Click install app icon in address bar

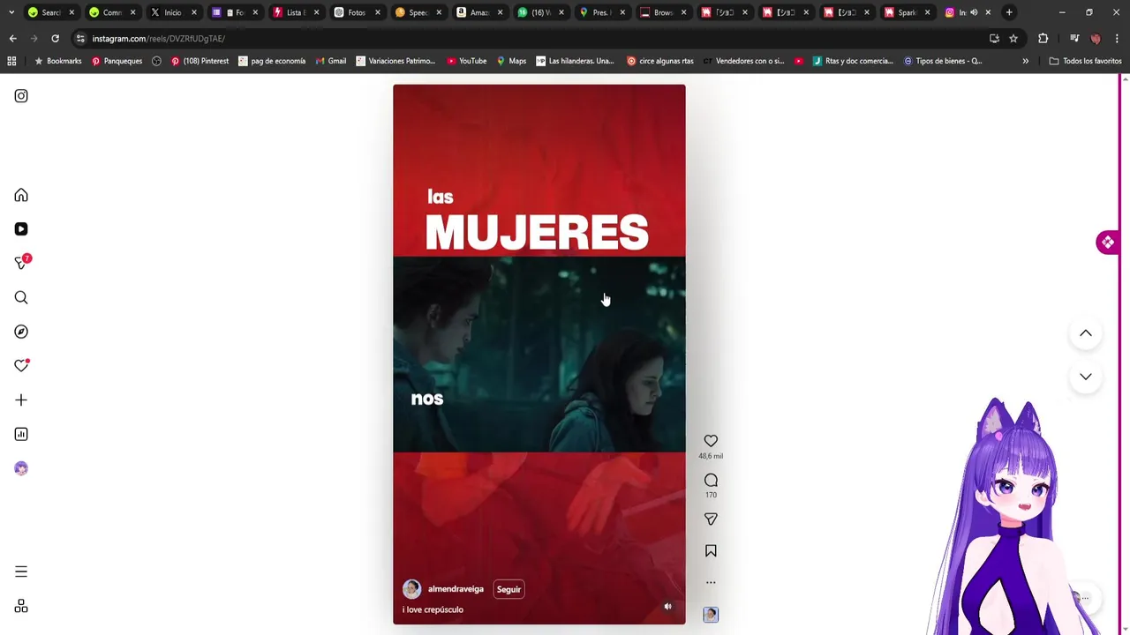[x=994, y=39]
